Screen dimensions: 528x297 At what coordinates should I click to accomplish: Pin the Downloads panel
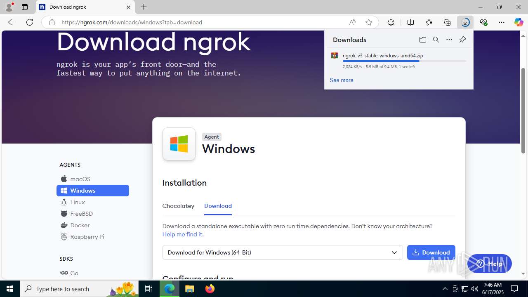(x=462, y=40)
